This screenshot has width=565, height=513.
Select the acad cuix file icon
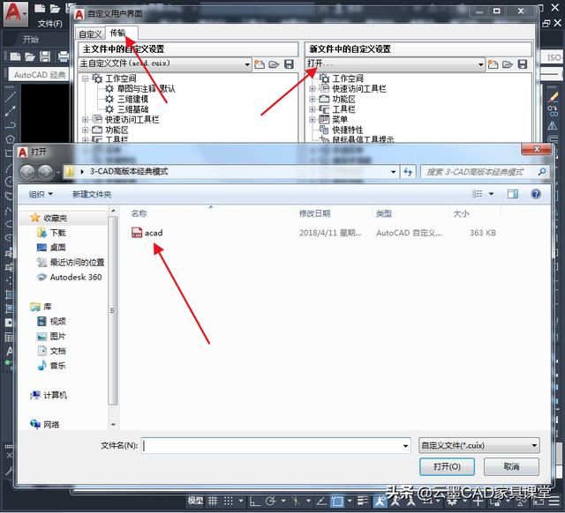[137, 233]
